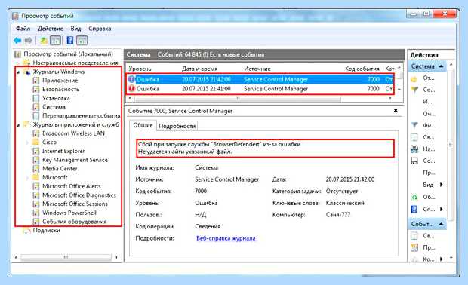The image size is (468, 285).
Task: Click the Система log icon in tree
Action: pyautogui.click(x=36, y=107)
